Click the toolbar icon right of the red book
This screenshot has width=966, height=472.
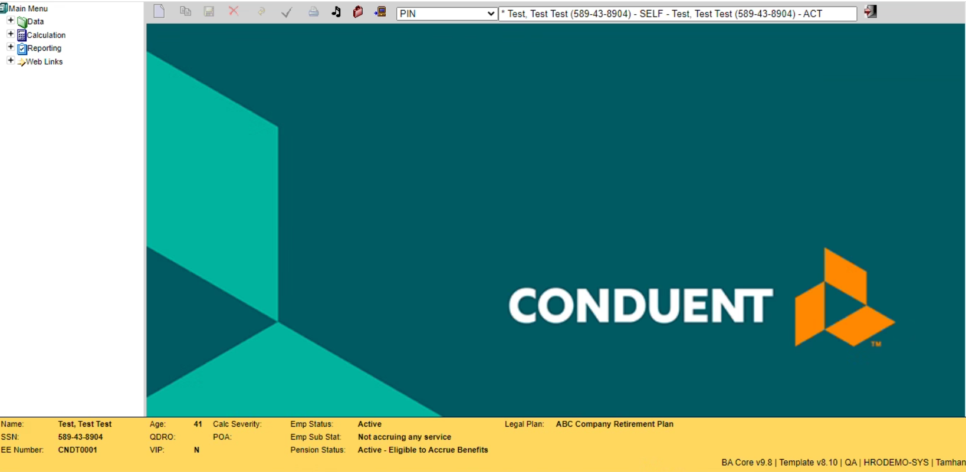[x=380, y=11]
